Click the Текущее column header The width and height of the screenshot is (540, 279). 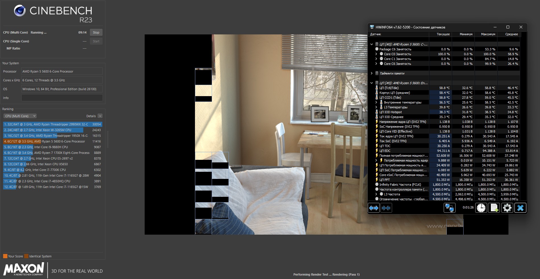441,34
